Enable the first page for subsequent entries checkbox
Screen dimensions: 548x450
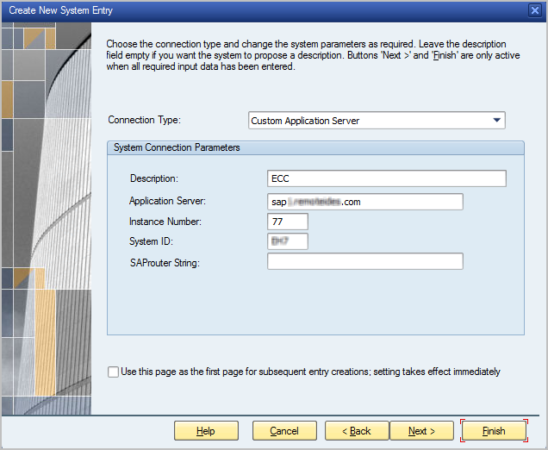click(x=114, y=372)
